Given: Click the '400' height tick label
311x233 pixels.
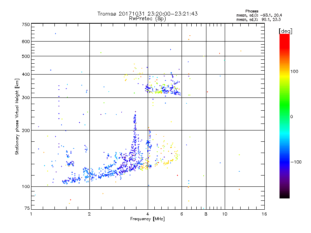Looking at the screenshot, I should click(26, 74).
